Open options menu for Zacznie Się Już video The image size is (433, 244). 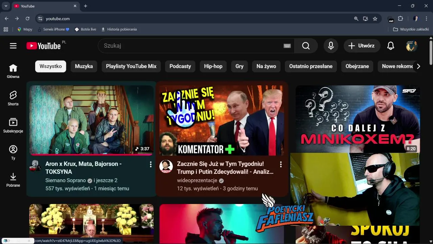[x=280, y=164]
